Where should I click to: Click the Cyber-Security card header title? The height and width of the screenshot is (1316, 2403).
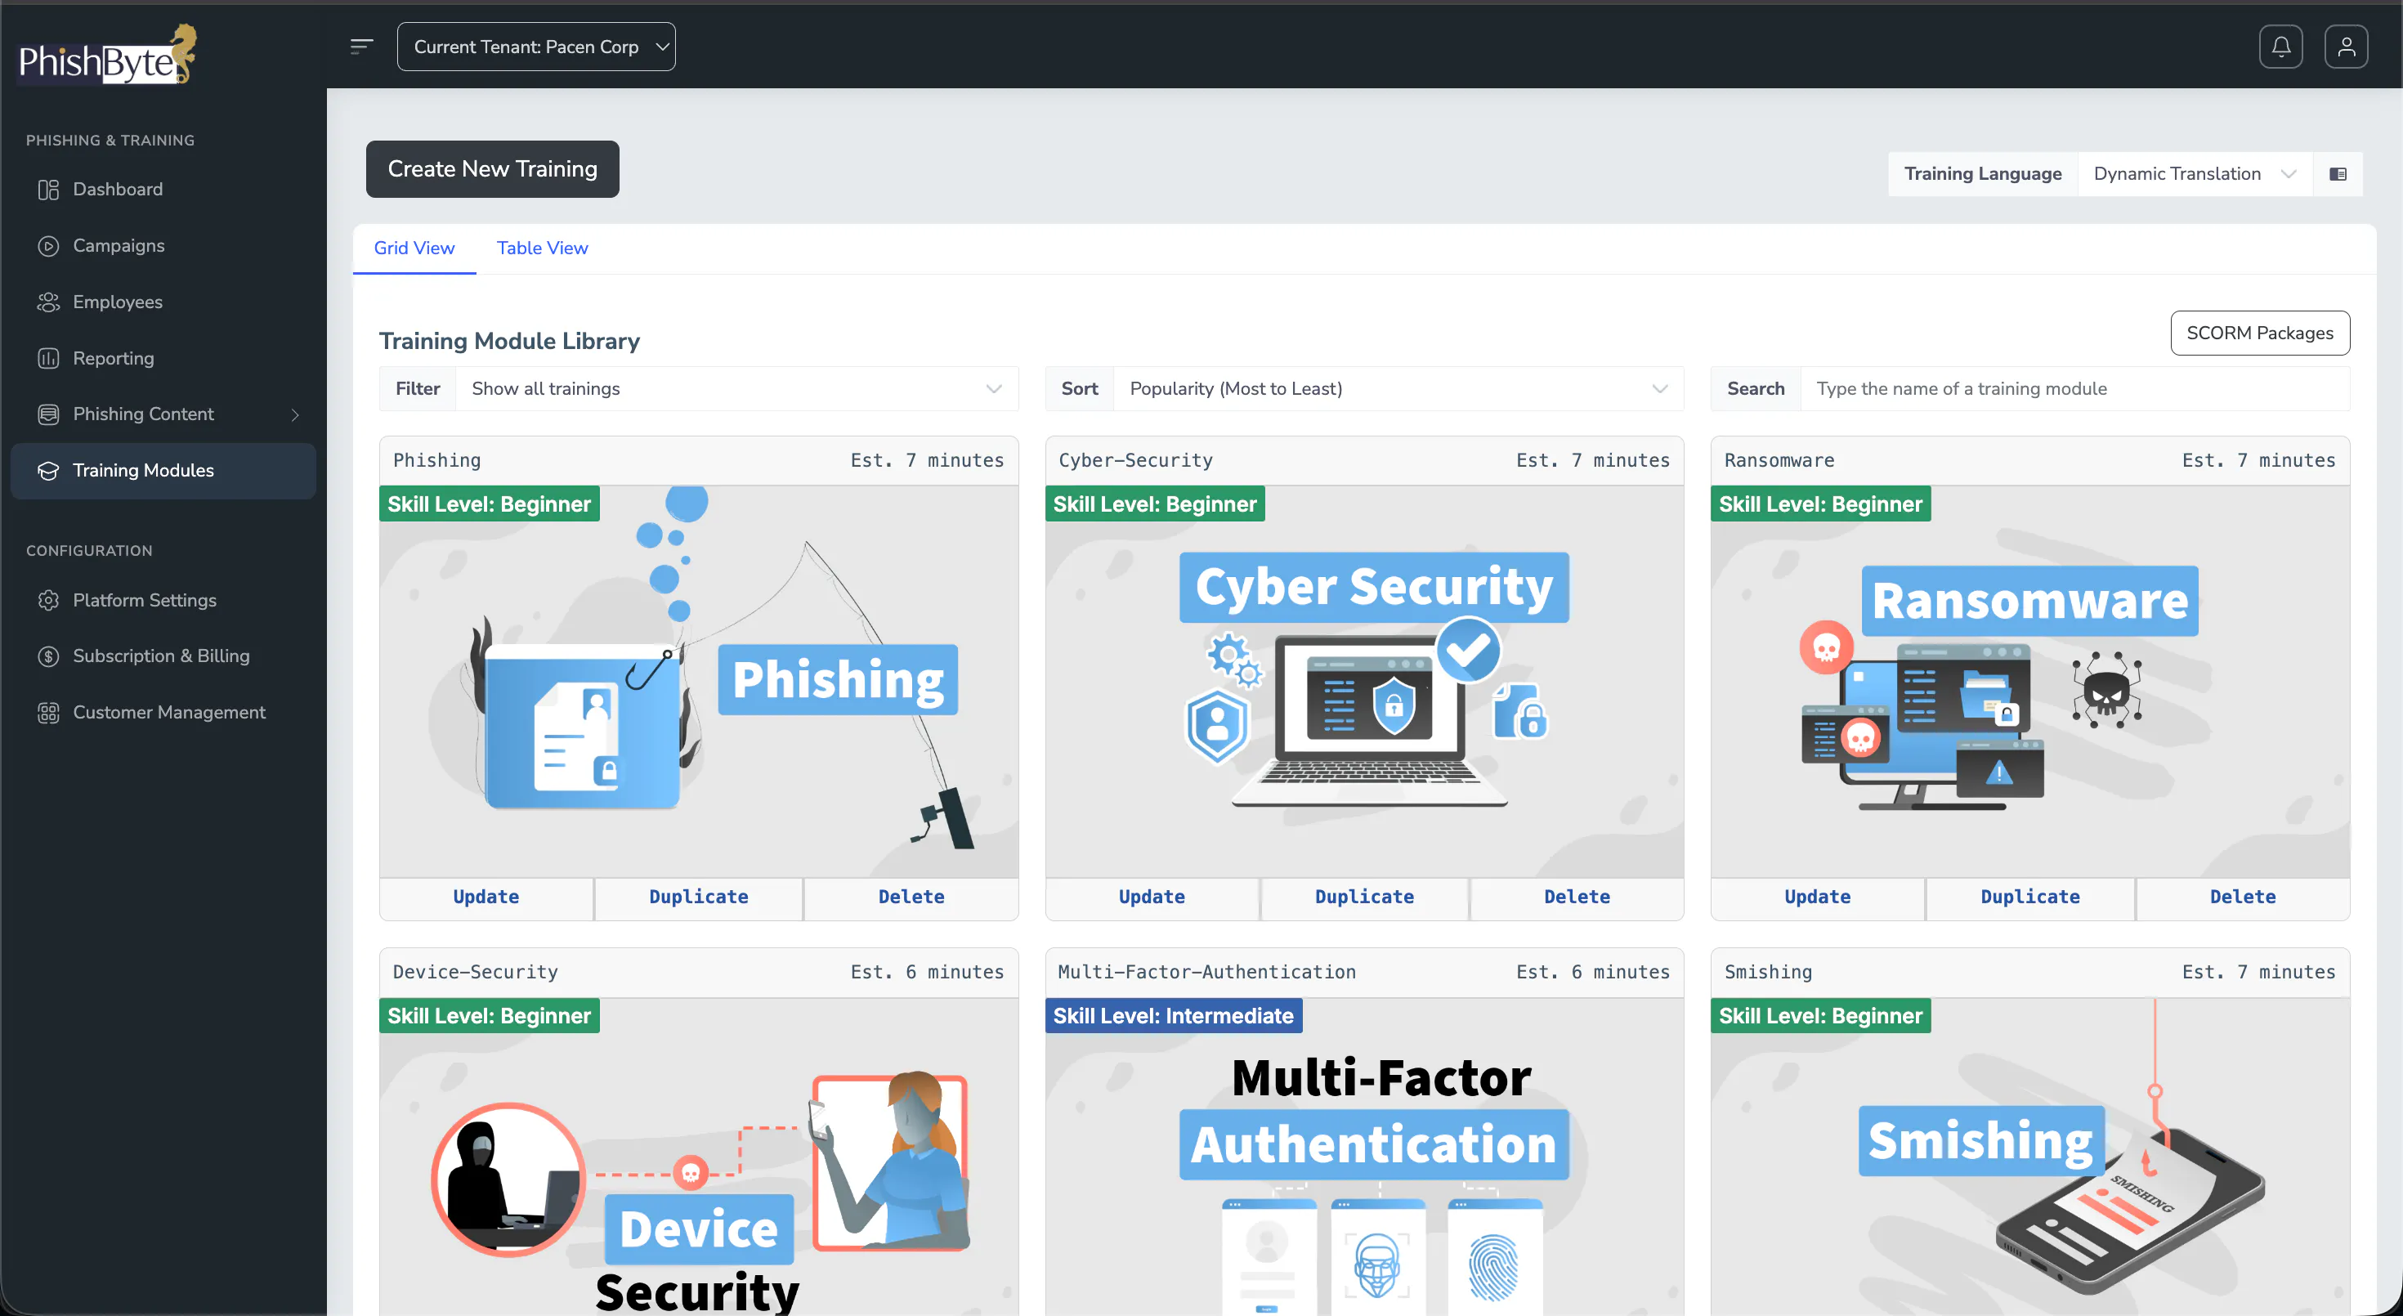tap(1135, 461)
